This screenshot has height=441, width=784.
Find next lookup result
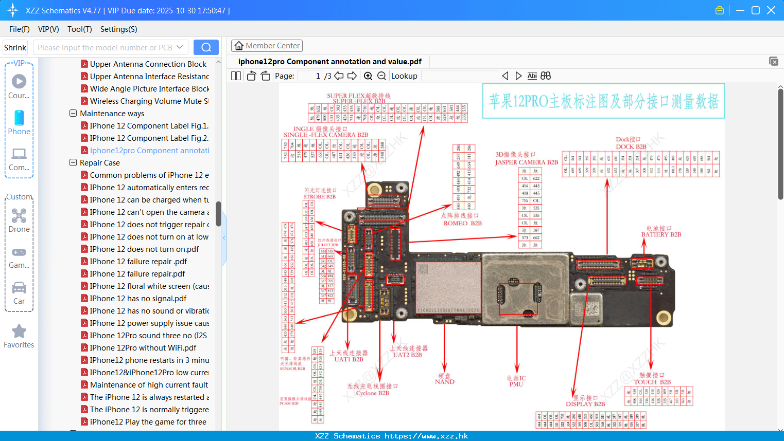click(518, 76)
